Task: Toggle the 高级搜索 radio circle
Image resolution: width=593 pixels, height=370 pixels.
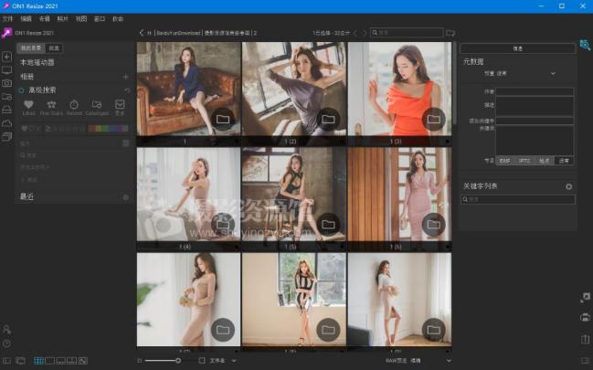Action: (x=22, y=90)
